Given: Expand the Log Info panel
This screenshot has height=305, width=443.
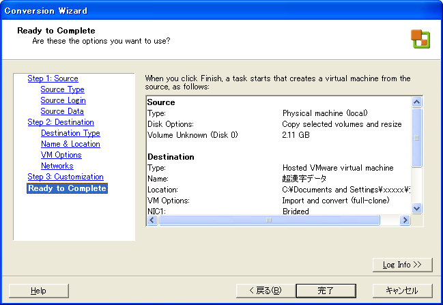Looking at the screenshot, I should [x=402, y=264].
